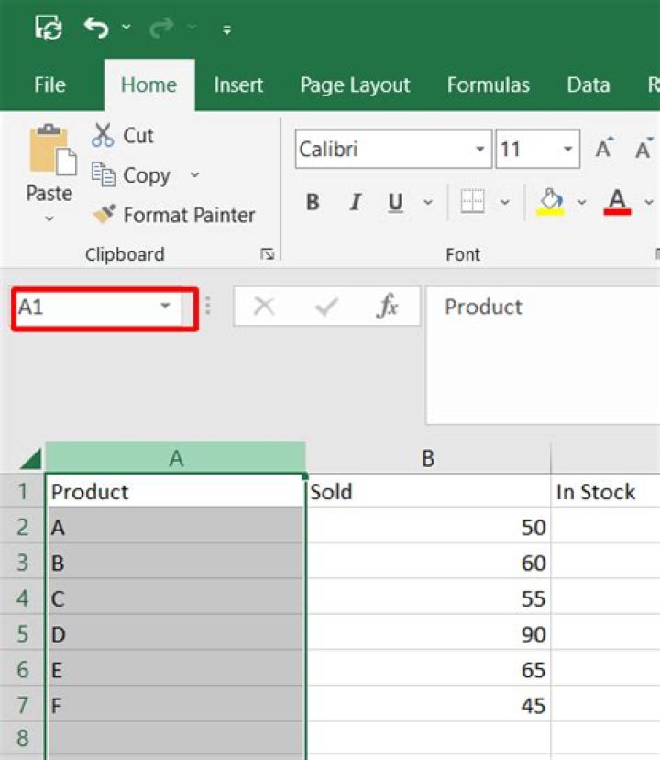Open the undo history dropdown arrow
The width and height of the screenshot is (660, 760).
(126, 28)
